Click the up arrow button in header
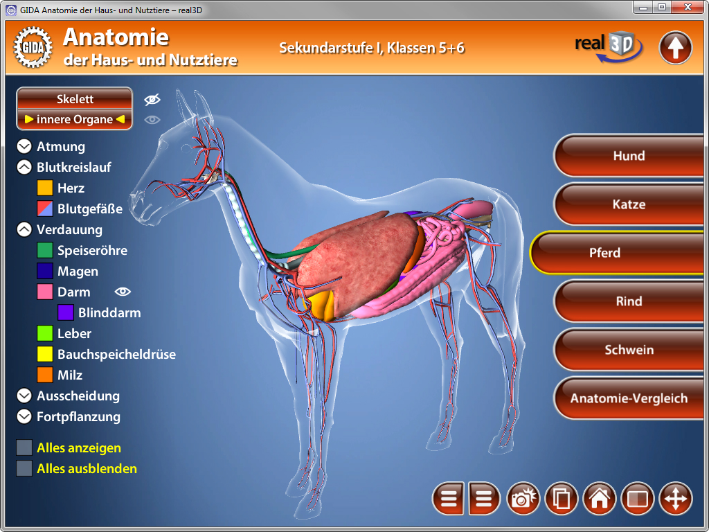Screen dimensions: 709x532 (x=675, y=48)
